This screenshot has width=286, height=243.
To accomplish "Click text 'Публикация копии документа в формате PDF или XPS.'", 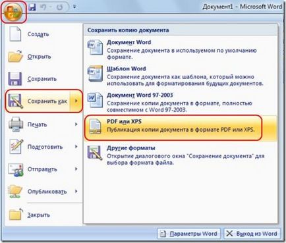I will 181,130.
